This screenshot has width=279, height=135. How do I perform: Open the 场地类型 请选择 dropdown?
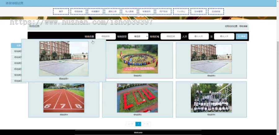138,36
